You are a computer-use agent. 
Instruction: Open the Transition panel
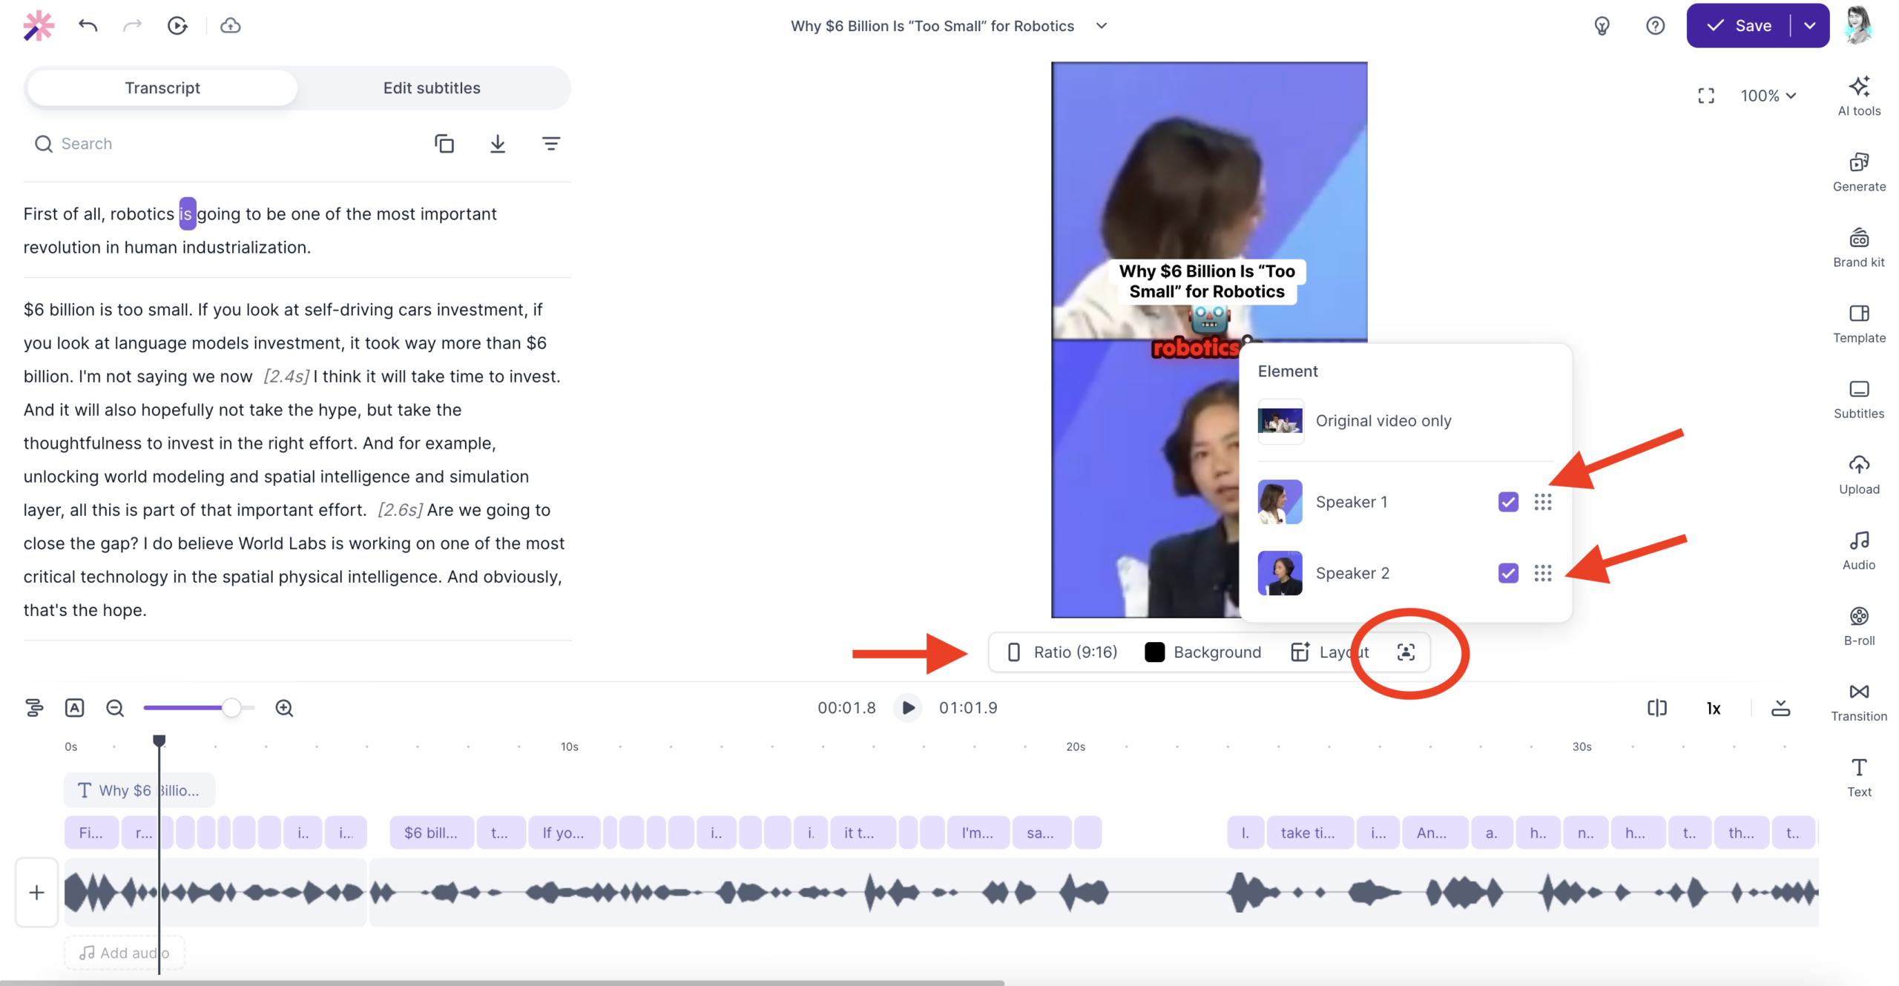point(1857,701)
